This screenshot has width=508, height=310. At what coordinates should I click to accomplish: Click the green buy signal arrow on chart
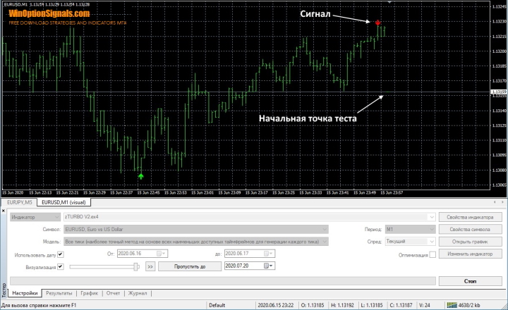[141, 176]
